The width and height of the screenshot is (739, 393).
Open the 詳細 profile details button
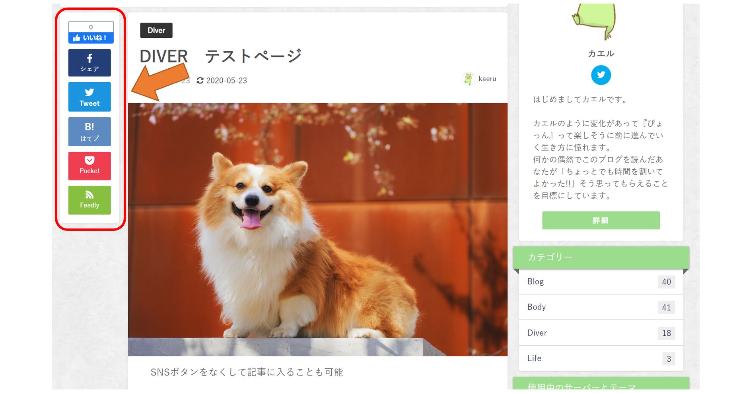[x=601, y=220]
